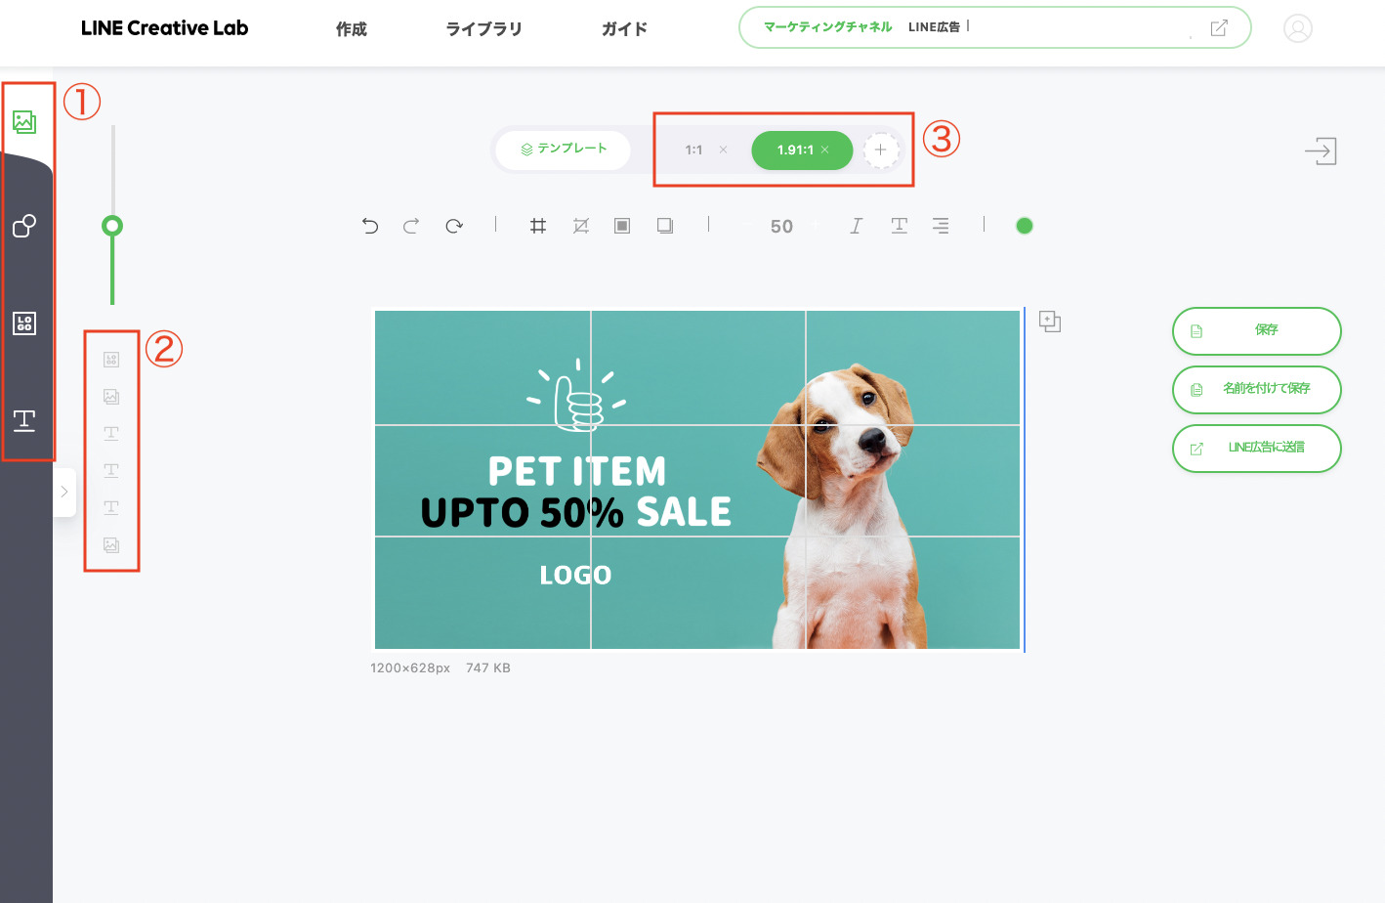Image resolution: width=1385 pixels, height=903 pixels.
Task: Select the image tool in left sidebar
Action: [x=24, y=121]
